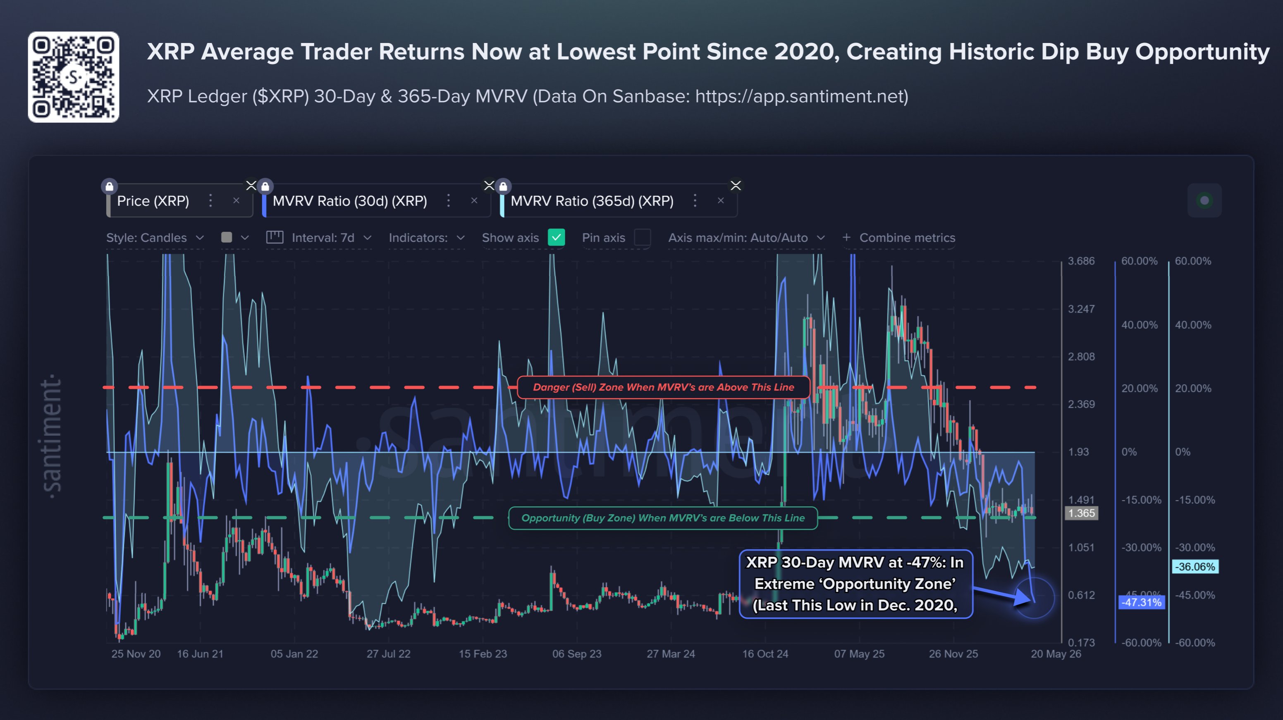The image size is (1283, 720).
Task: Click the green status dot button
Action: (x=1204, y=200)
